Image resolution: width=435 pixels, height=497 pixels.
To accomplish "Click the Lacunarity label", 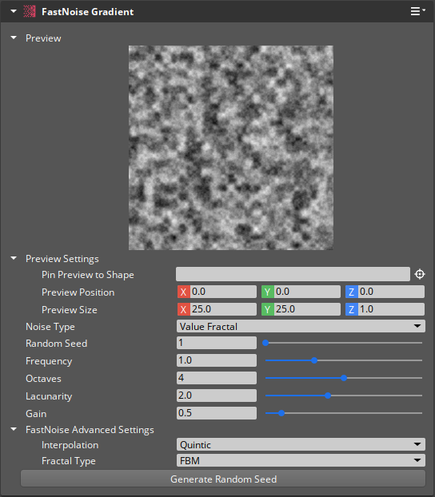I will 49,396.
